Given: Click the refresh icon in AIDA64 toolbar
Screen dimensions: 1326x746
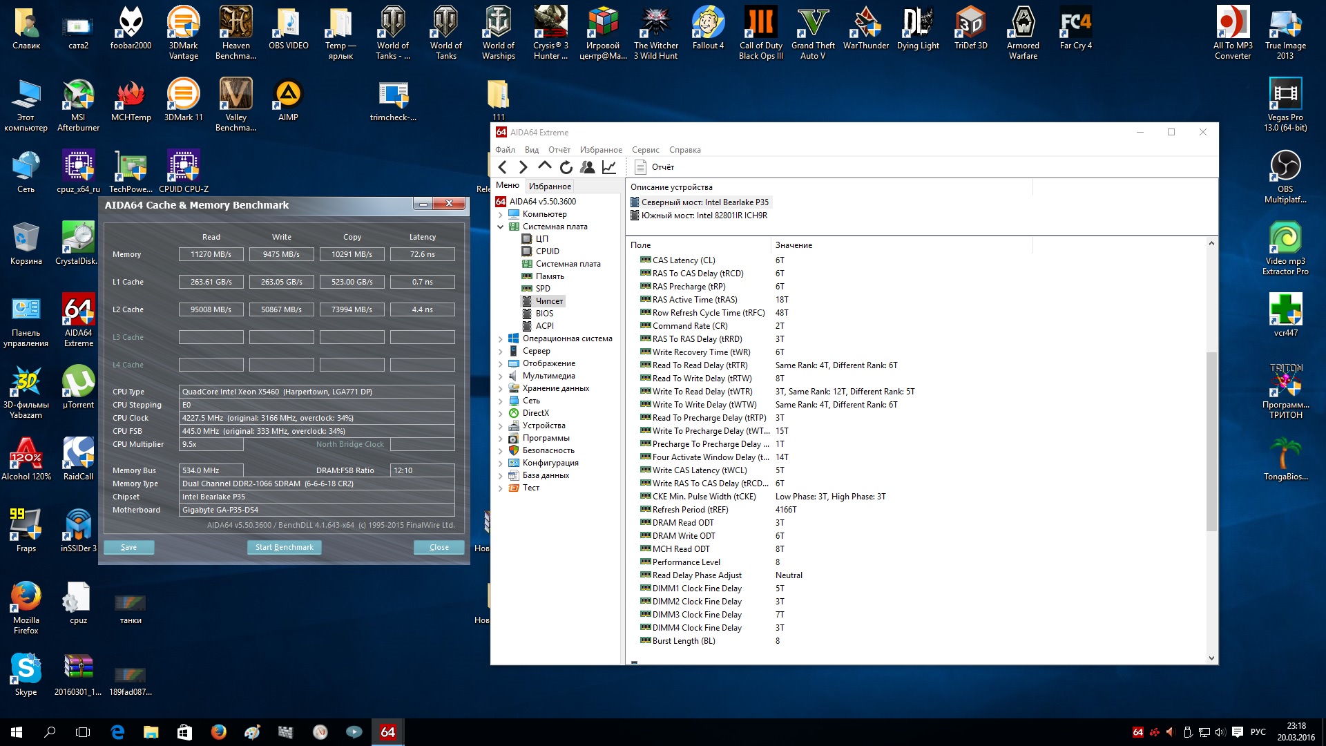Looking at the screenshot, I should point(566,167).
